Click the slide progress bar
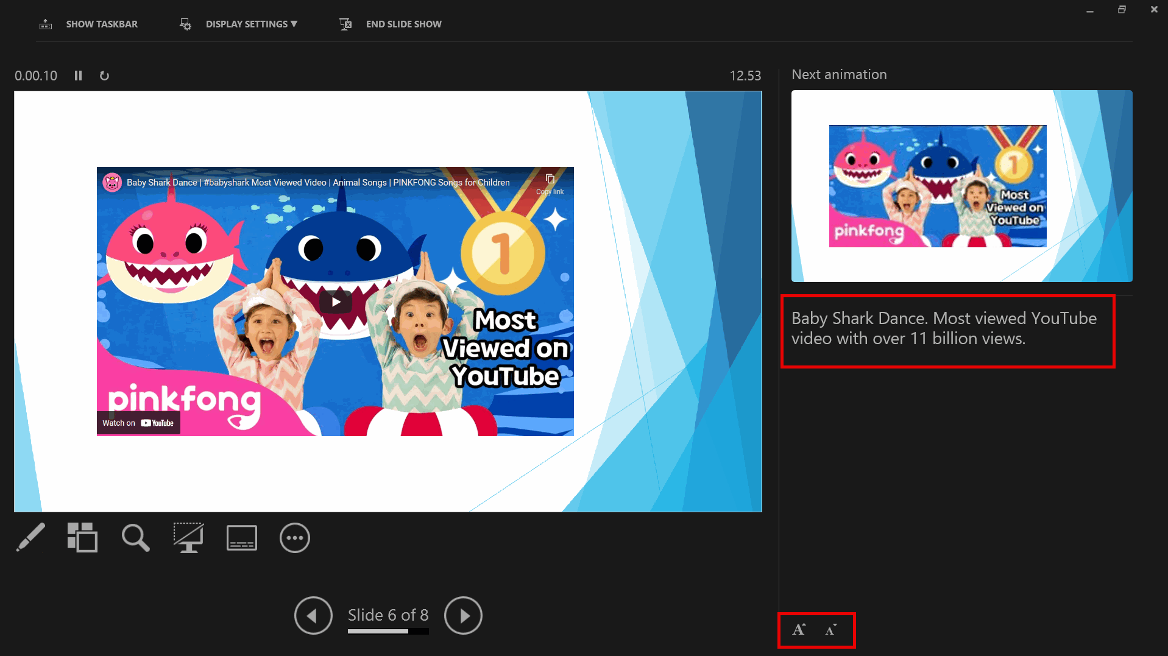Screen dimensions: 1168x656 (x=388, y=632)
